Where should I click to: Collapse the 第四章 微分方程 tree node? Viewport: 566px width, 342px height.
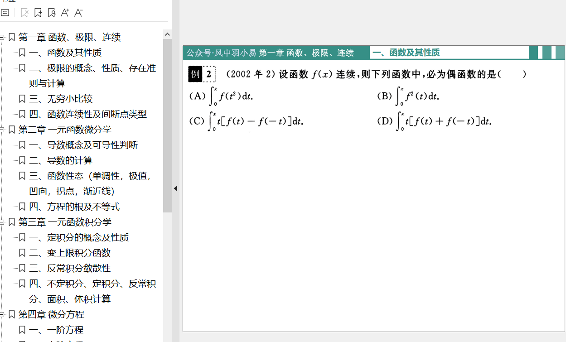pos(2,315)
